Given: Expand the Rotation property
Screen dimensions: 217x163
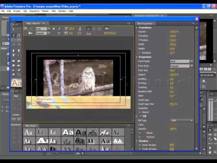Looking at the screenshot, I should pos(140,53).
